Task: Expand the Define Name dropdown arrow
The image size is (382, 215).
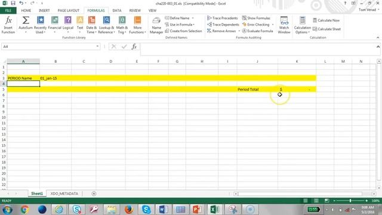Action: click(x=193, y=18)
